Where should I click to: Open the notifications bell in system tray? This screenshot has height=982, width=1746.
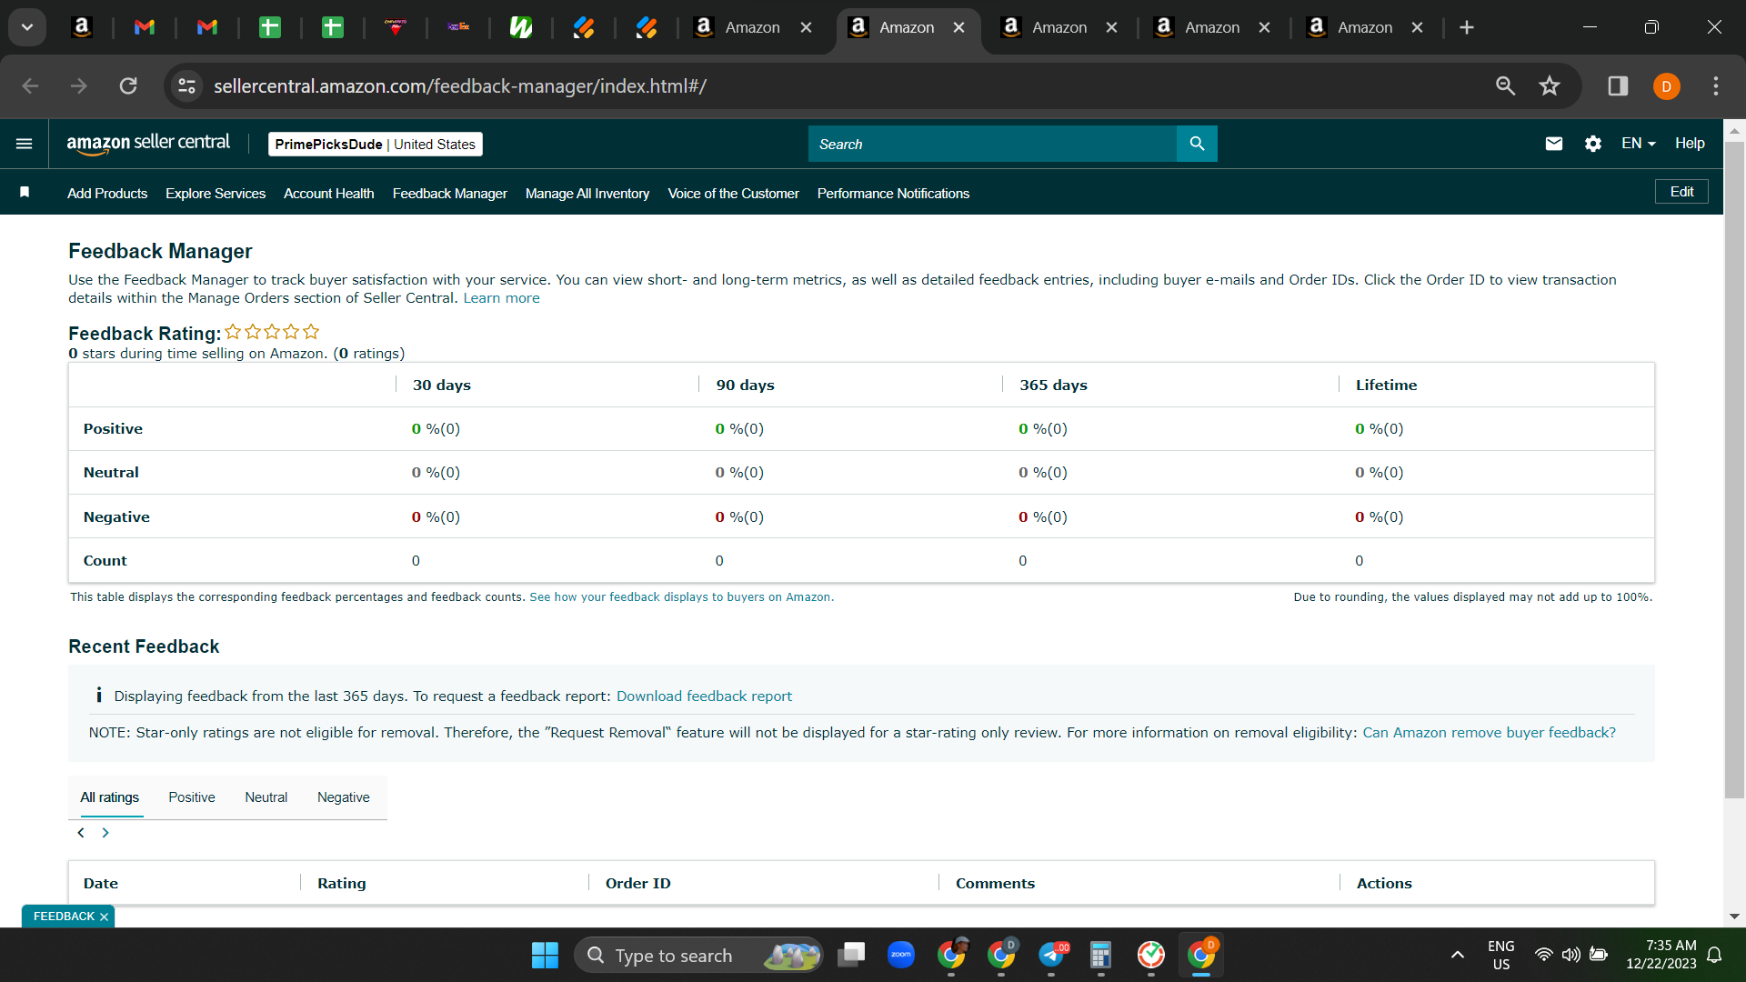1714,955
